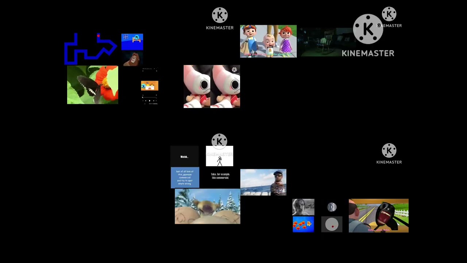Open the black "Watch..." tile

point(184,156)
